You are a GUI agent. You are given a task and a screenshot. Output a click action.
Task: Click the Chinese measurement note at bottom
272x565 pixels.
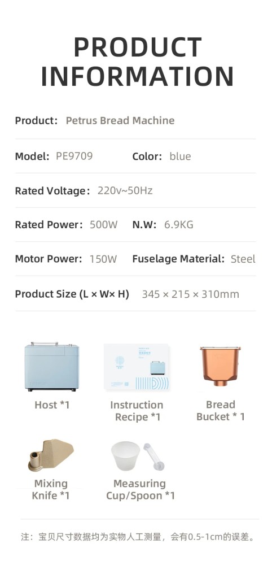138,537
